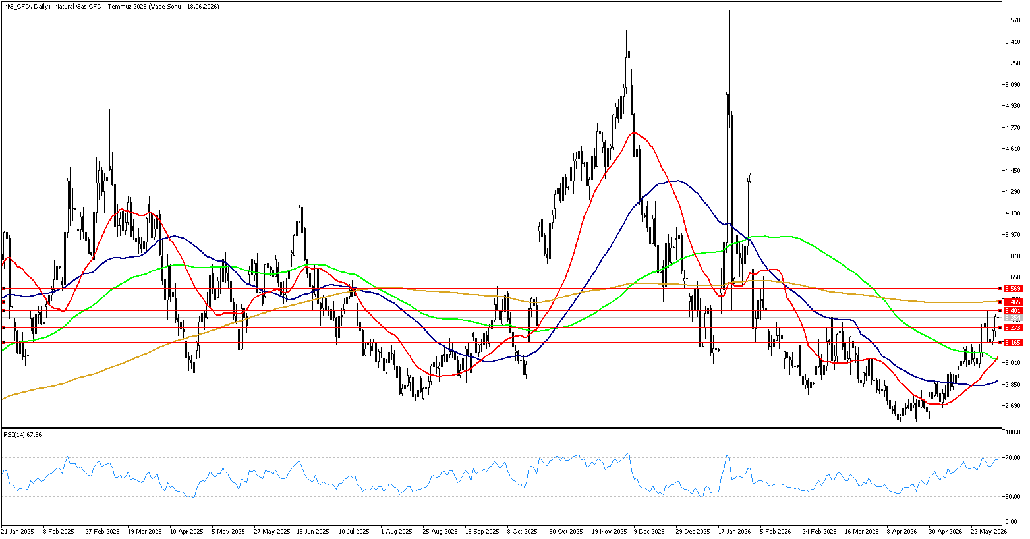Click the 5 Feb 2026 date label
The image size is (1030, 539).
tap(776, 531)
